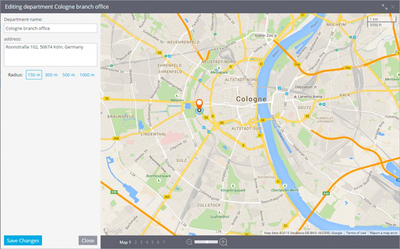
Task: Select the 300 m radius option
Action: 51,75
